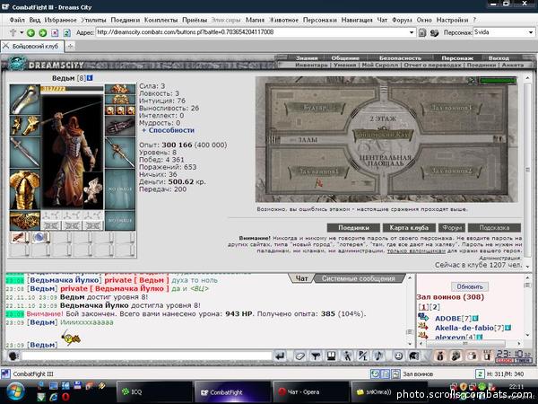The height and width of the screenshot is (404, 538).
Task: Click the Карта клуба button
Action: coord(409,227)
